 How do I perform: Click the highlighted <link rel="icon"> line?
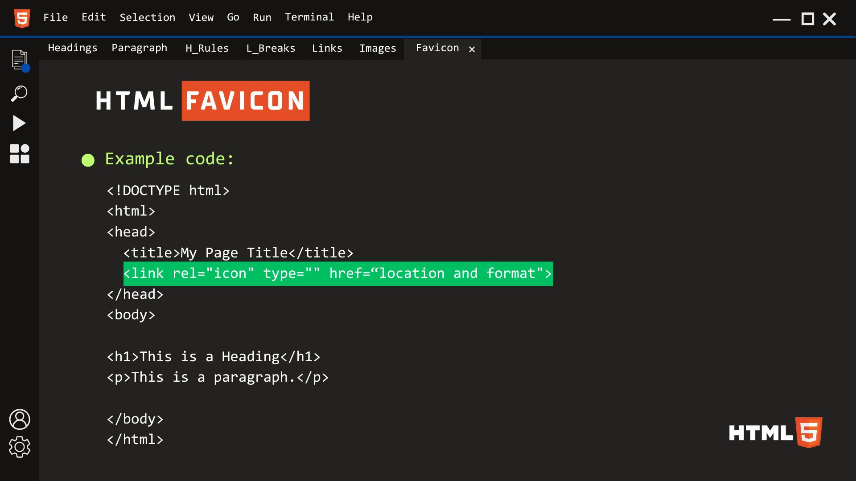click(x=338, y=274)
